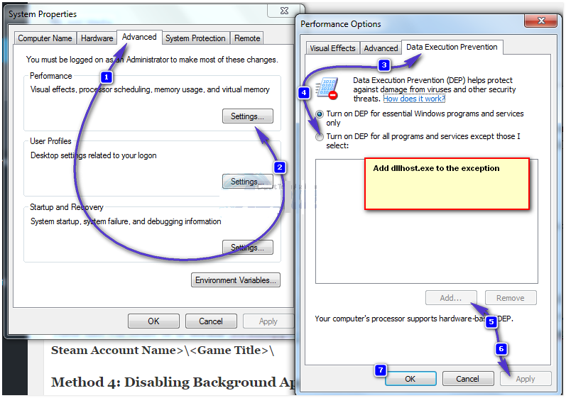This screenshot has height=398, width=566.
Task: Click the Environment Variables button
Action: click(236, 280)
